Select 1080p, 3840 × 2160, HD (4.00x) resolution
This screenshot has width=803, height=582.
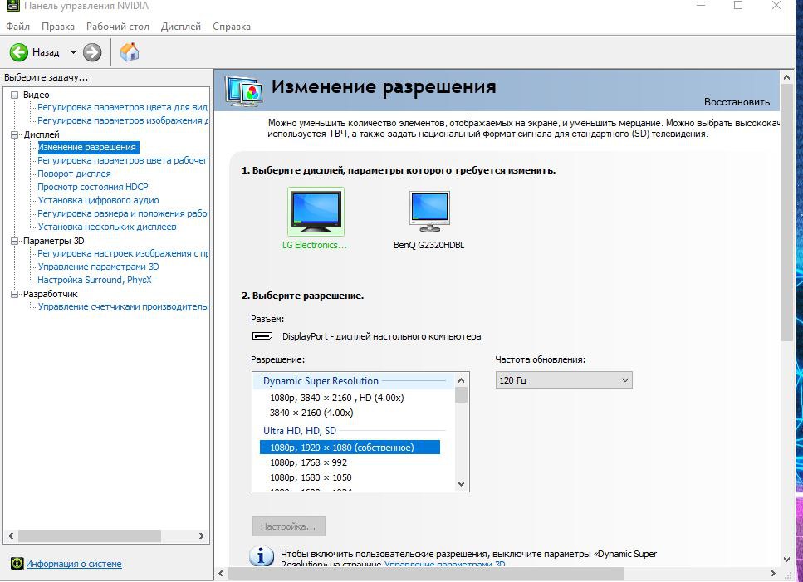click(x=337, y=398)
